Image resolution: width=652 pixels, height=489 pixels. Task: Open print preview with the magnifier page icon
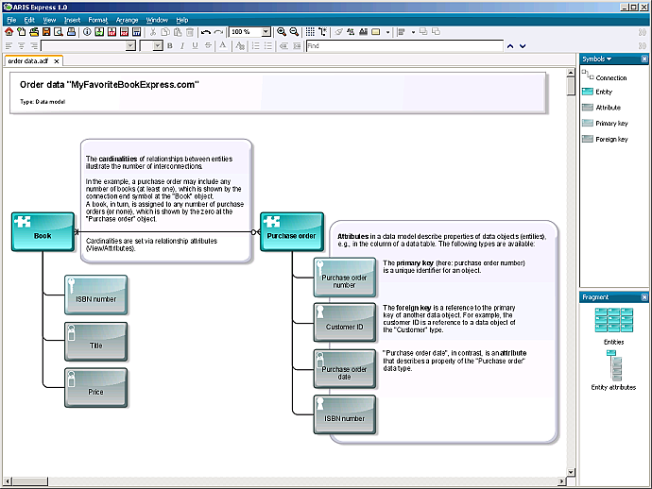click(59, 32)
